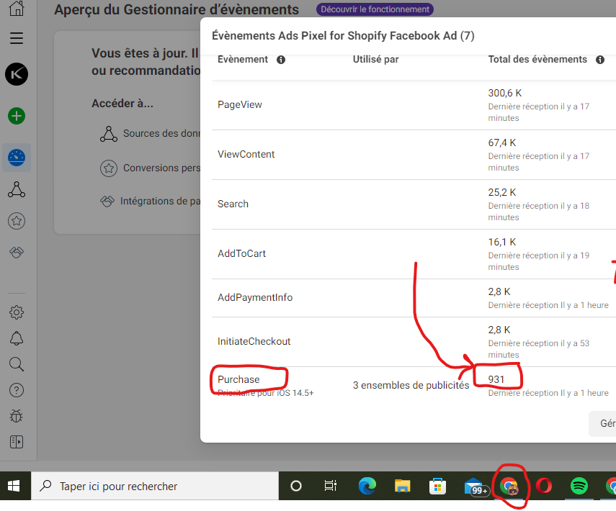Click the 300,6 K PageView total
Screen dimensions: 616x511
click(505, 93)
